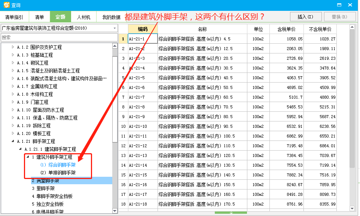
Task: Collapse 1 建筑外脚手架工程 node
Action: 28,157
